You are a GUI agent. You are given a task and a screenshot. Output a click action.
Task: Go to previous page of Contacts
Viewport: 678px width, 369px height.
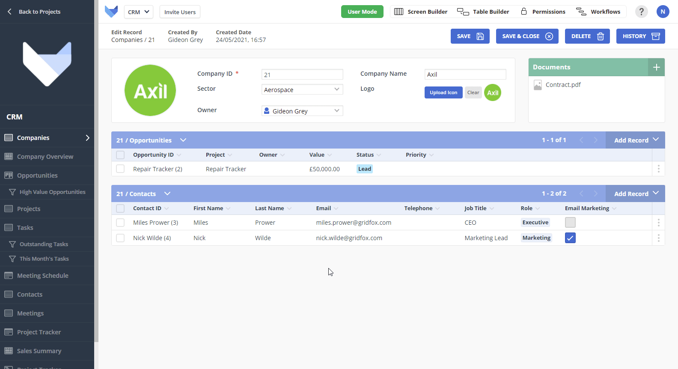[581, 193]
